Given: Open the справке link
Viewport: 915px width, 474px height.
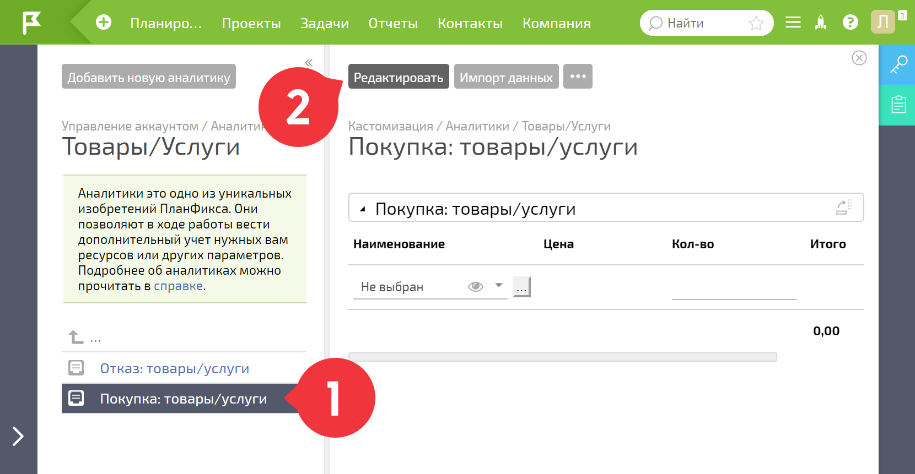Looking at the screenshot, I should [179, 286].
